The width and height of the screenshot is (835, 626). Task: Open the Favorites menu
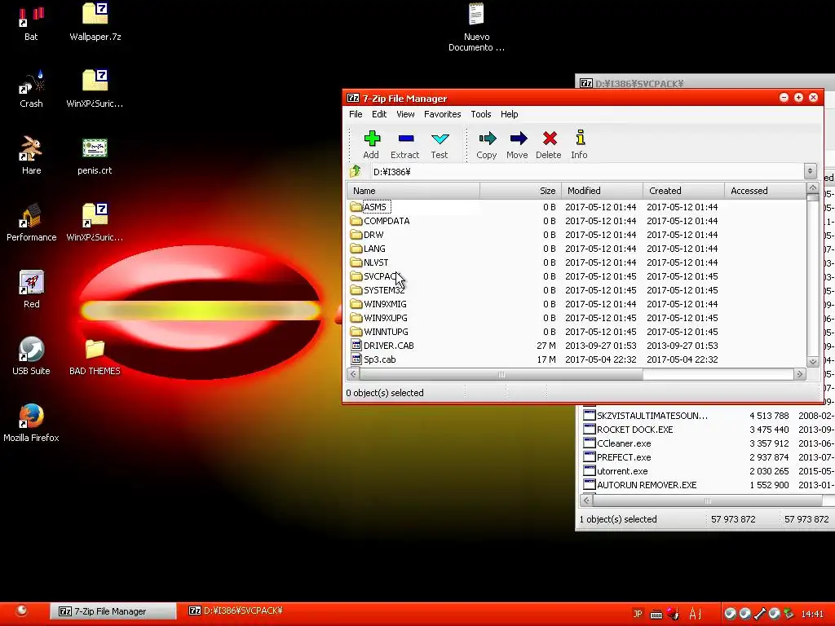pyautogui.click(x=443, y=114)
